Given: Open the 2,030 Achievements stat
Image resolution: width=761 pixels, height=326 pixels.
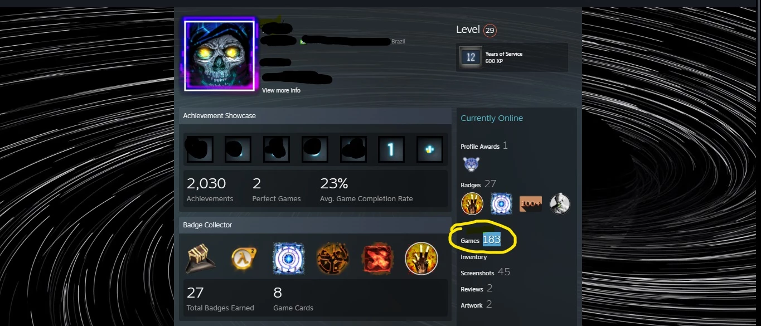Looking at the screenshot, I should point(210,189).
